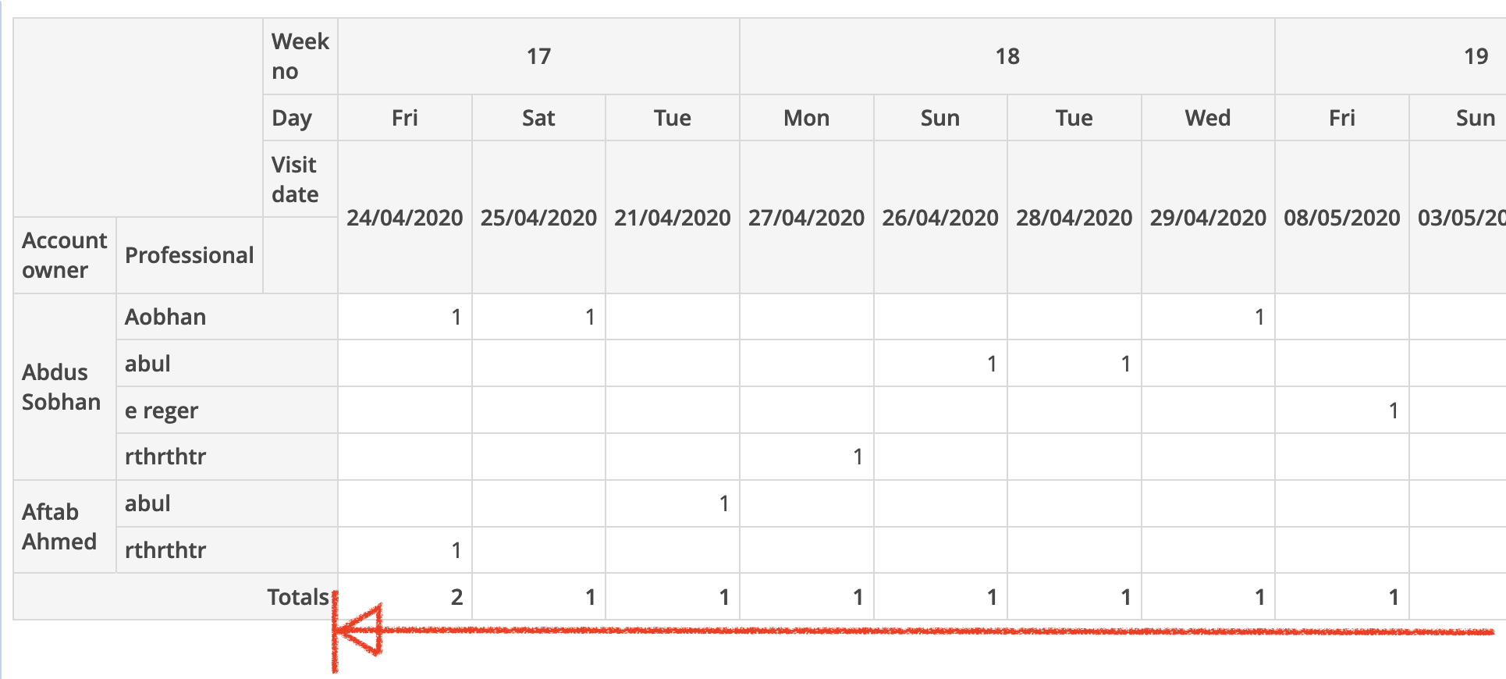The height and width of the screenshot is (679, 1506).
Task: Click the Week no header cell
Action: (300, 56)
